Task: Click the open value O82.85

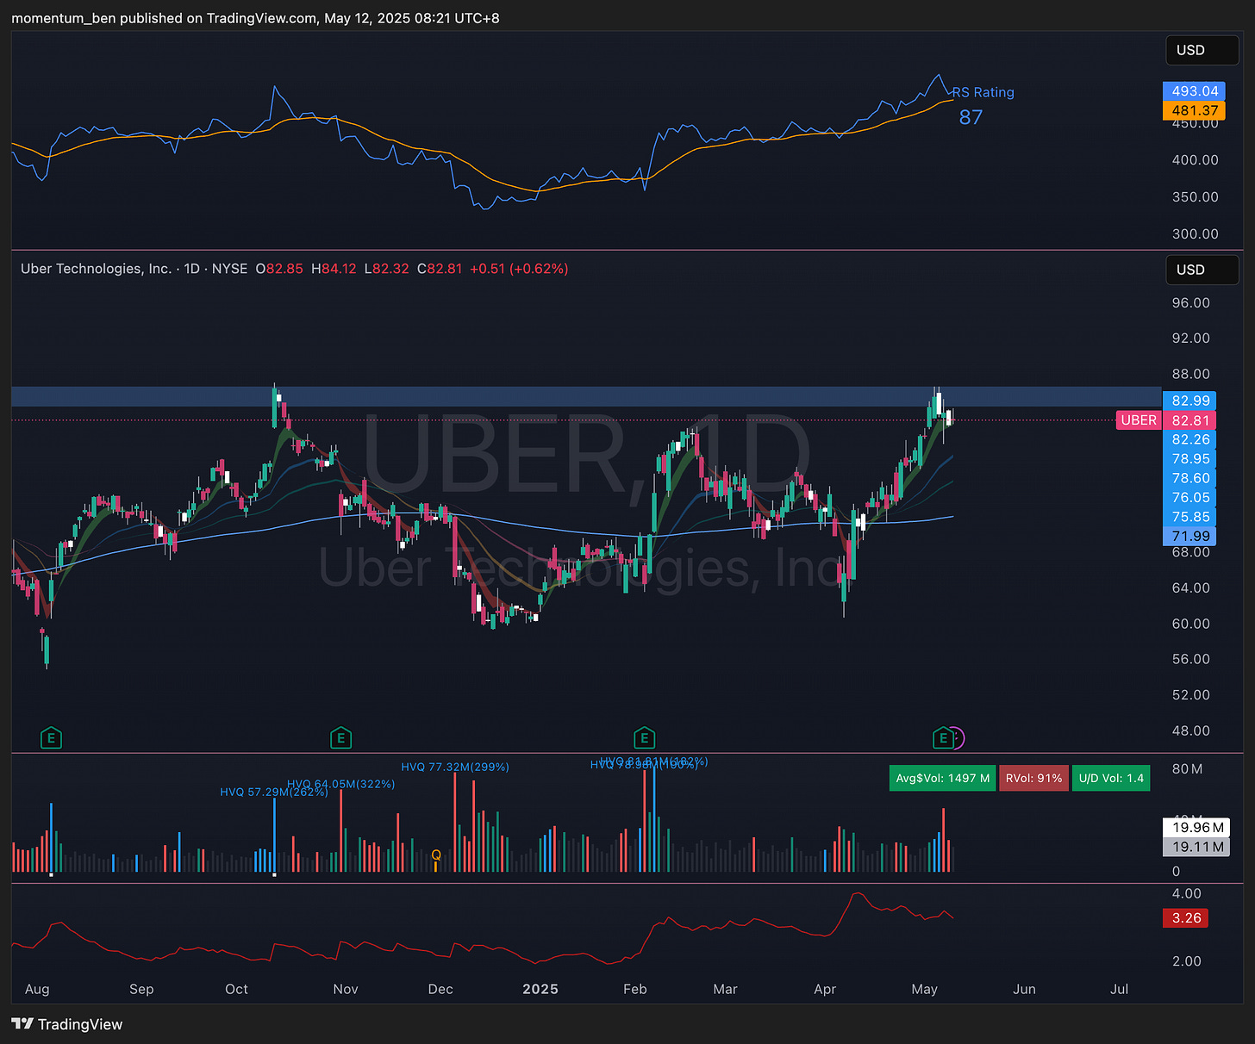Action: 279,269
